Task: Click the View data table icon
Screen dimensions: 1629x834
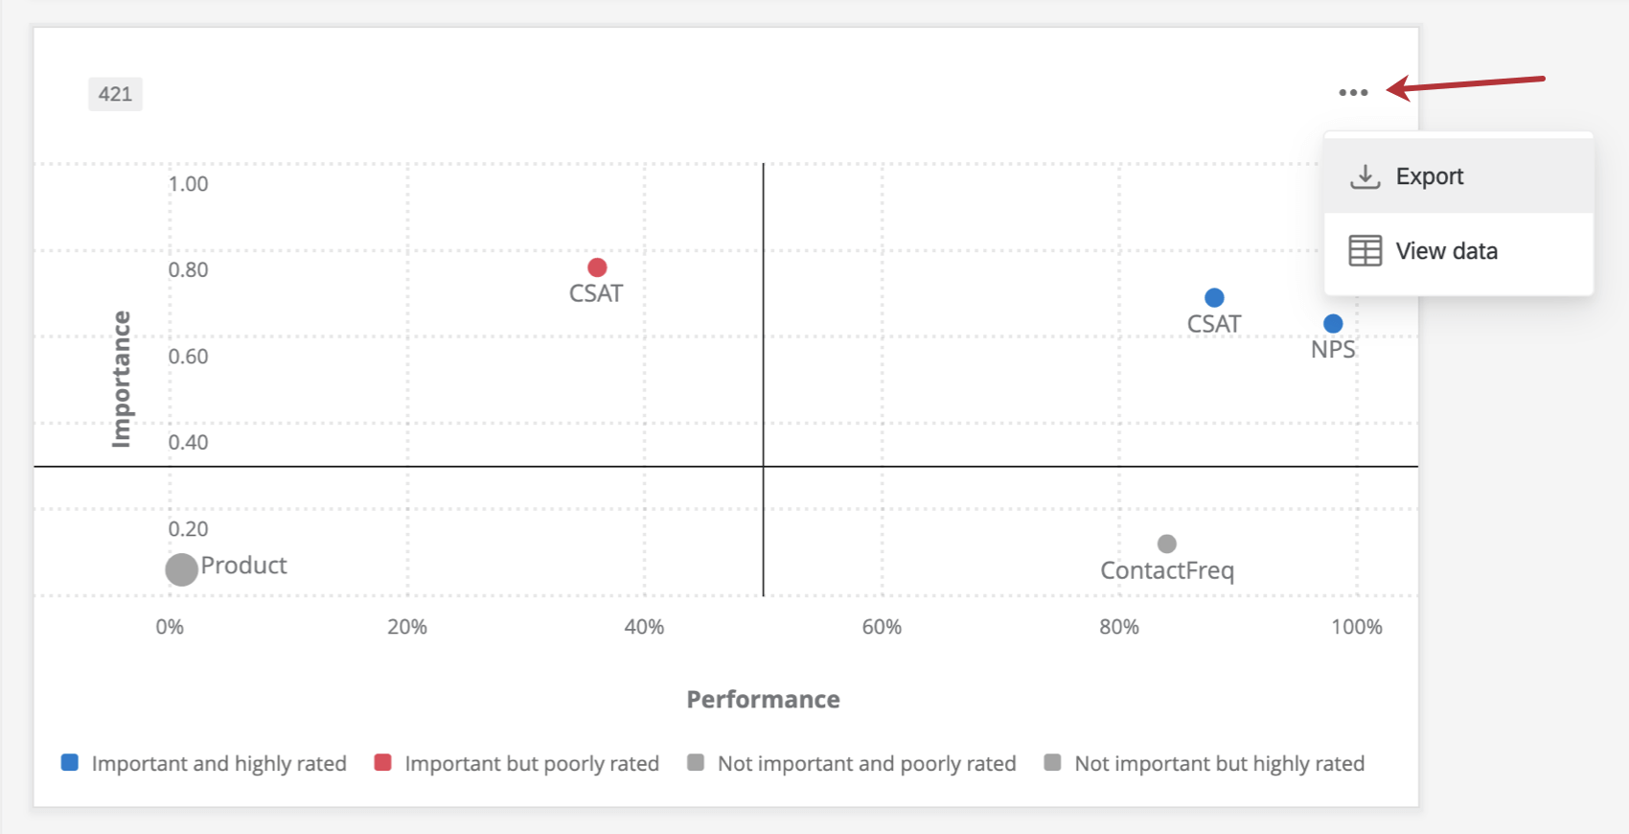Action: point(1365,251)
